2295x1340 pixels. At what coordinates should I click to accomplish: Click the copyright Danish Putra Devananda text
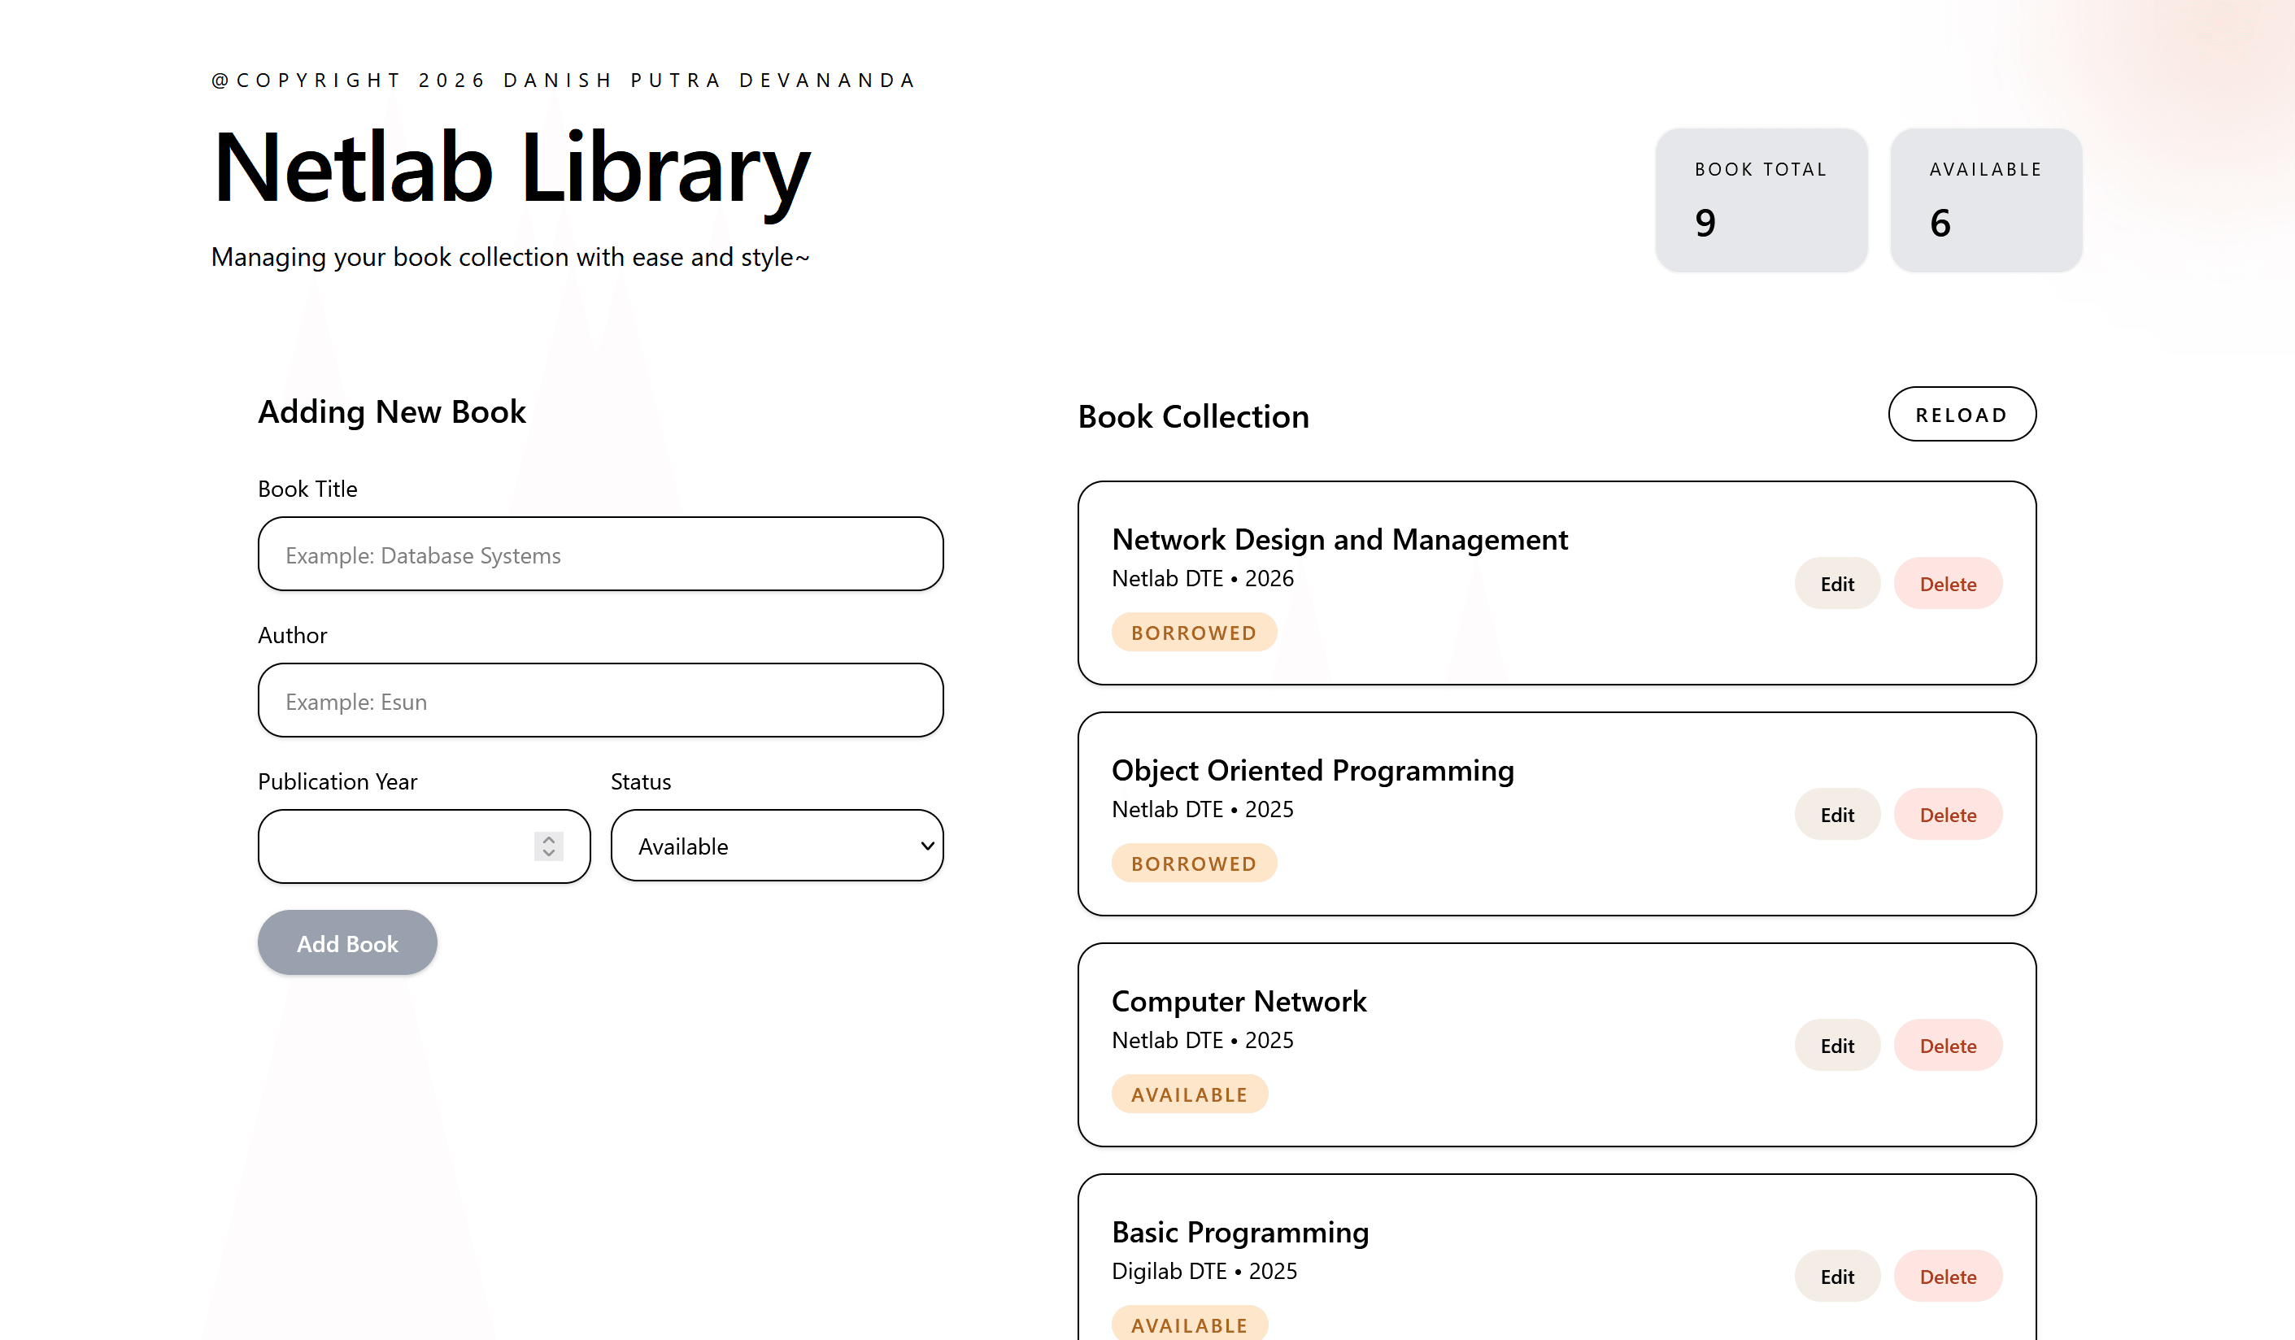(563, 80)
